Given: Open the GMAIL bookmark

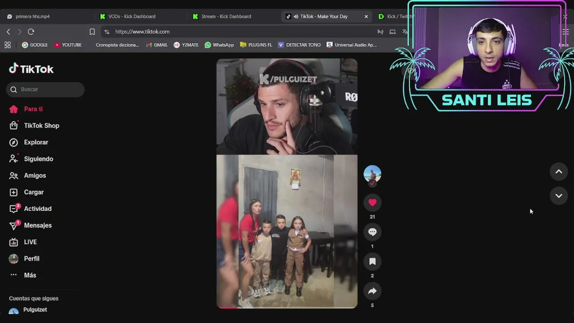Looking at the screenshot, I should point(157,45).
